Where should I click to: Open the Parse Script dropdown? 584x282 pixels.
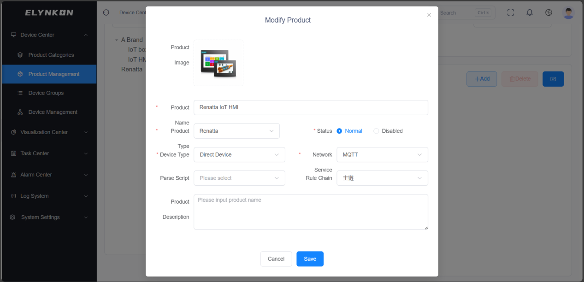(x=239, y=178)
